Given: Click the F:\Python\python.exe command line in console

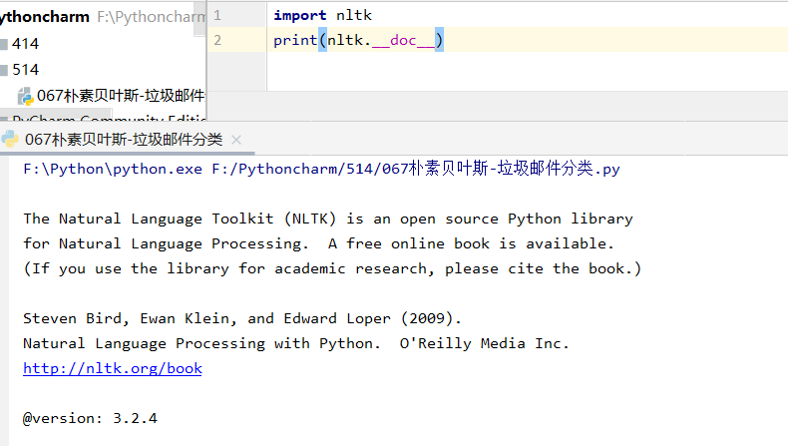Looking at the screenshot, I should tap(321, 169).
